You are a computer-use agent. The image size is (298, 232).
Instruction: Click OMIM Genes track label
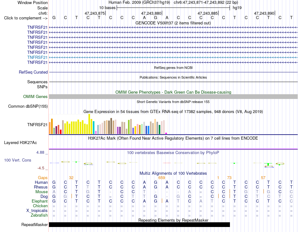(35, 96)
